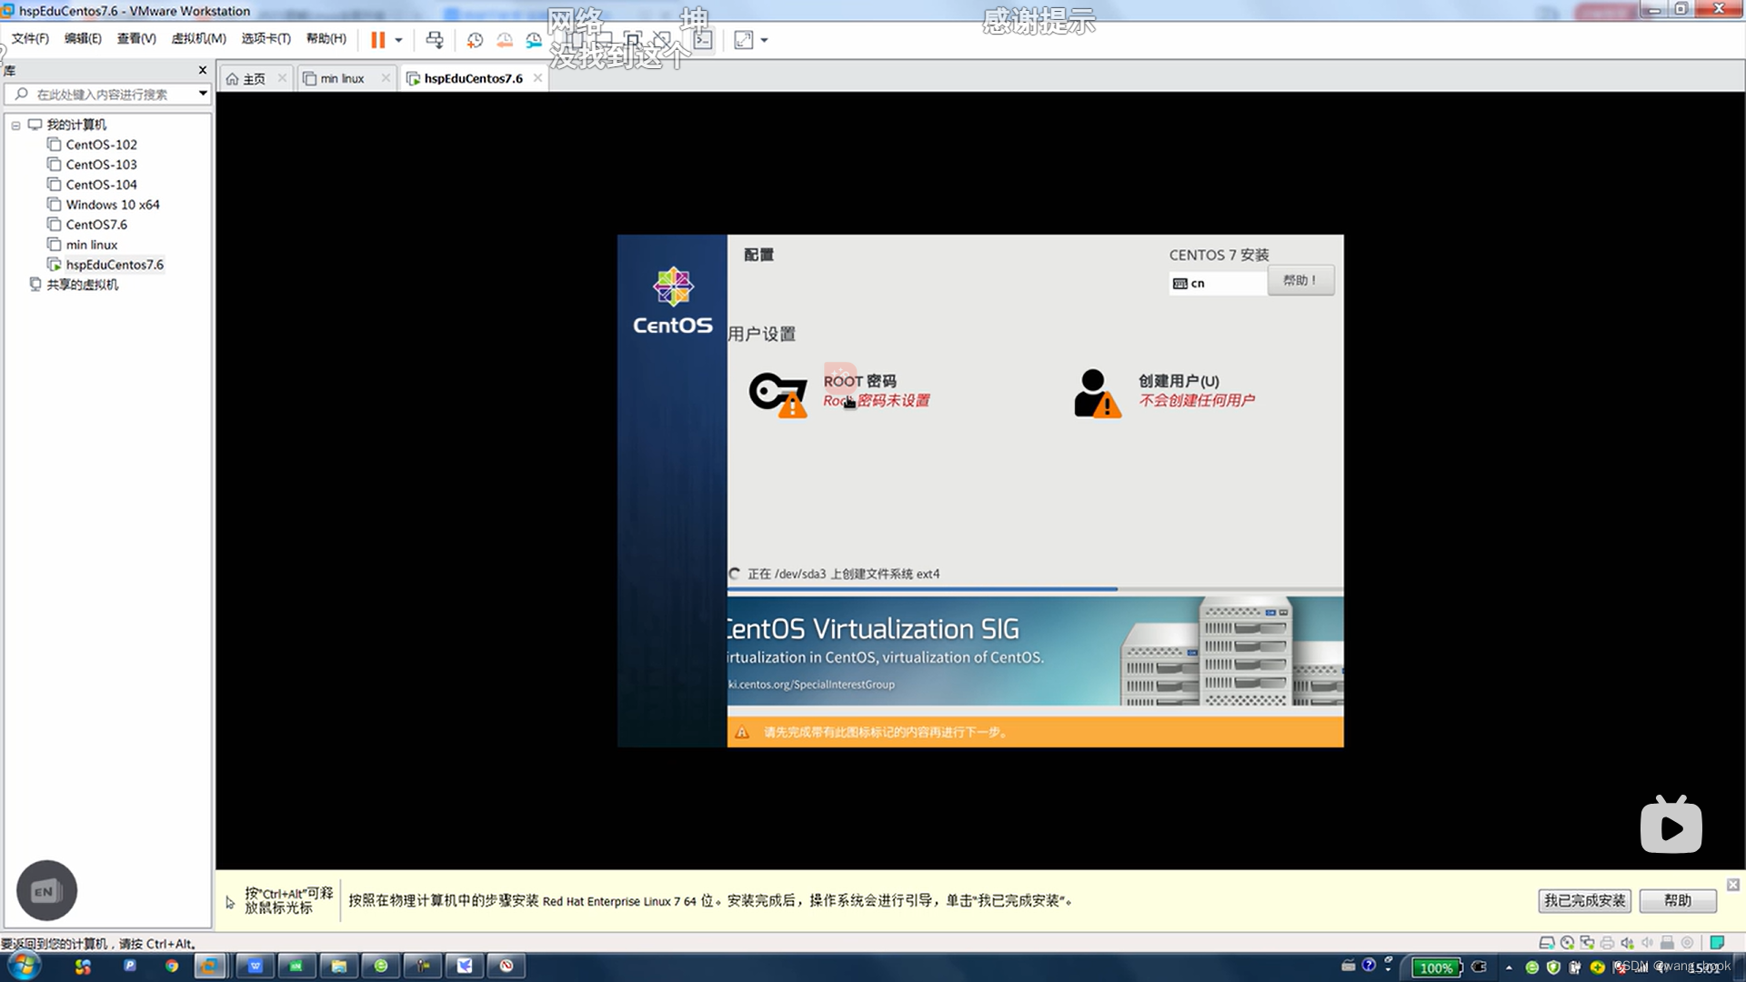
Task: Collapse the 我的计算机 tree node
Action: pos(15,125)
